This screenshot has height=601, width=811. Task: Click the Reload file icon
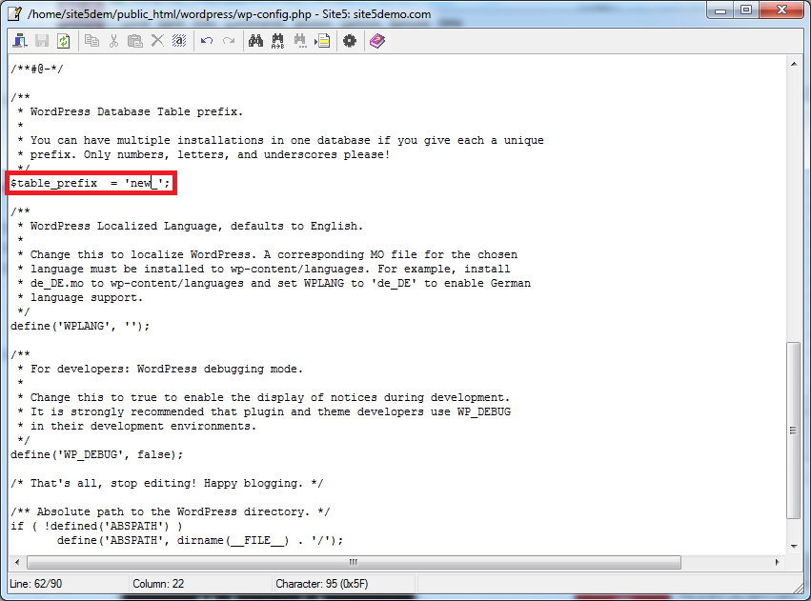63,41
